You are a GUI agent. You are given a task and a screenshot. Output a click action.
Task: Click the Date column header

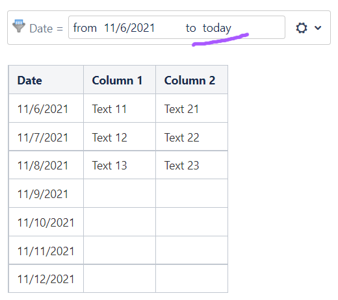click(x=46, y=80)
